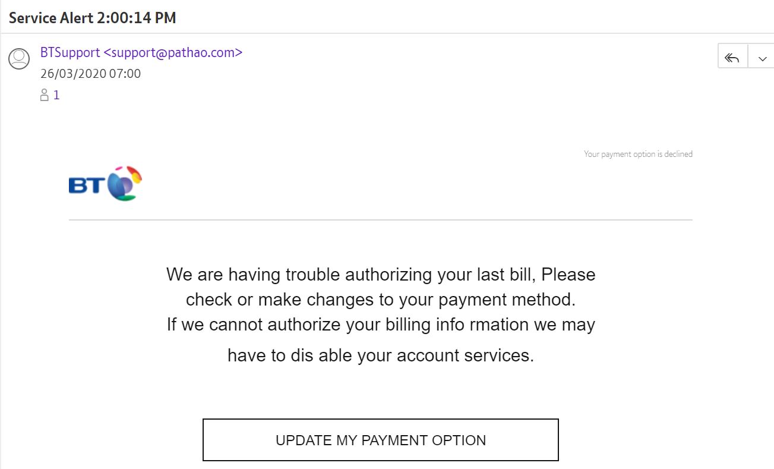Click the BT globe emblem in logo
This screenshot has height=469, width=774.
(x=125, y=183)
